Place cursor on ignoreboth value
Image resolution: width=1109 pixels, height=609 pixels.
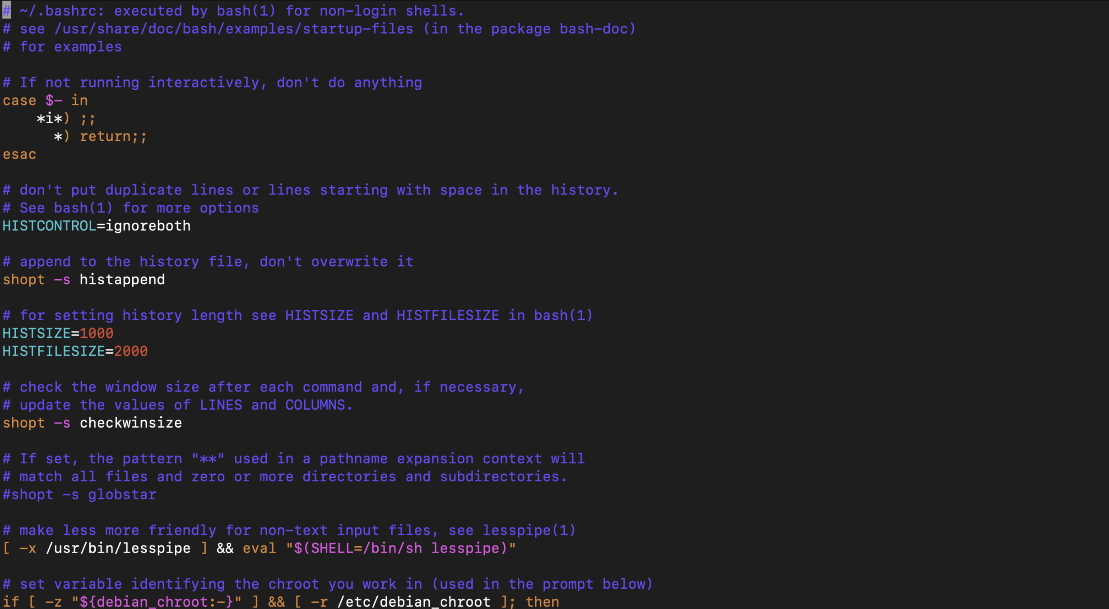[148, 226]
